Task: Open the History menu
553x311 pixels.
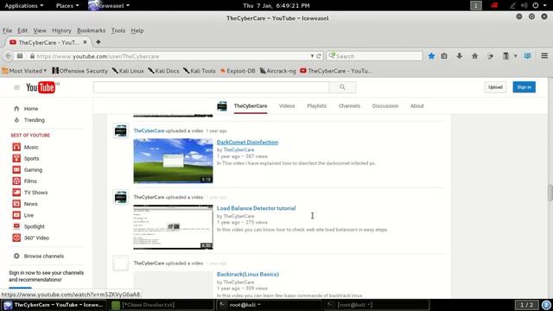Action: (x=61, y=31)
